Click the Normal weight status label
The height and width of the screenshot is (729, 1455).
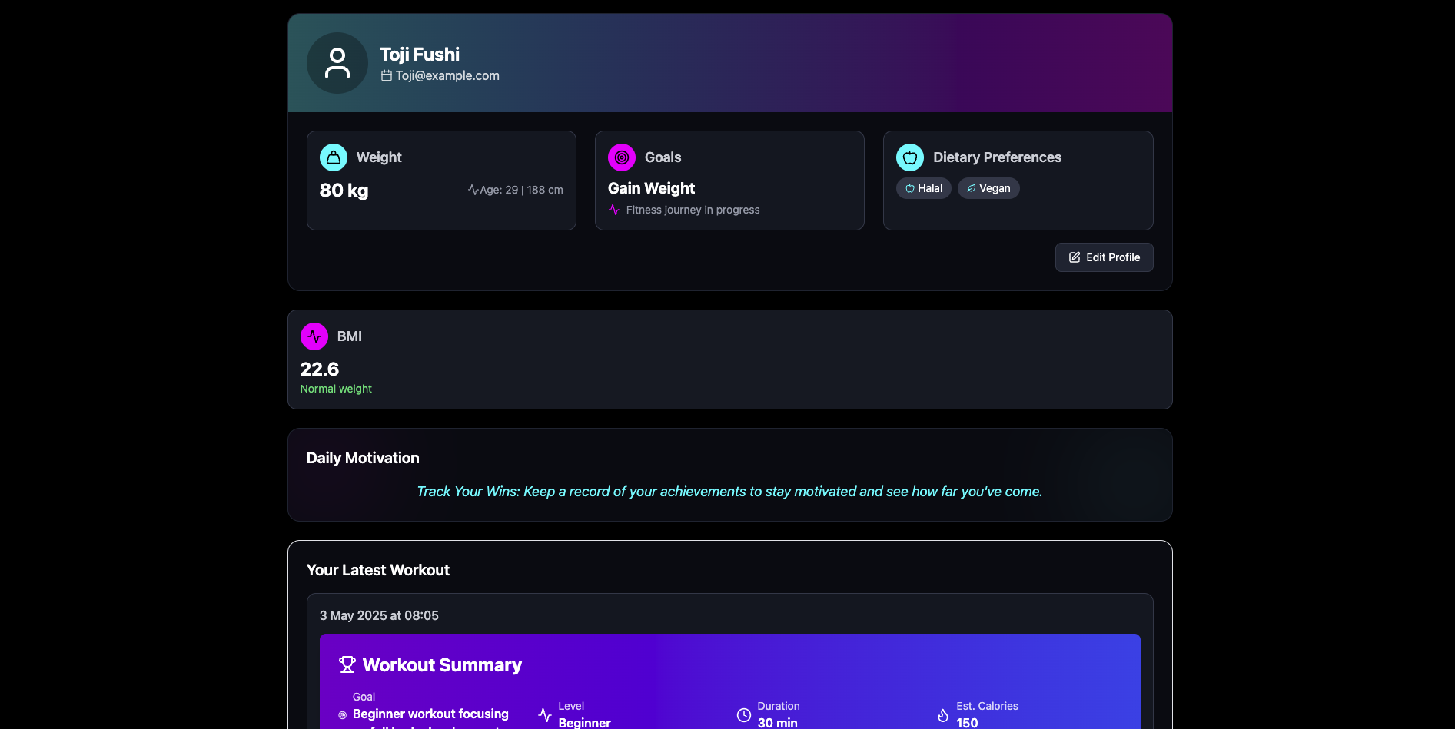(x=336, y=389)
